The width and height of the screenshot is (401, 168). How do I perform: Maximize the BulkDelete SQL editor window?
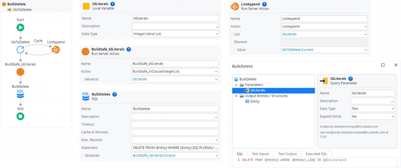[383, 65]
